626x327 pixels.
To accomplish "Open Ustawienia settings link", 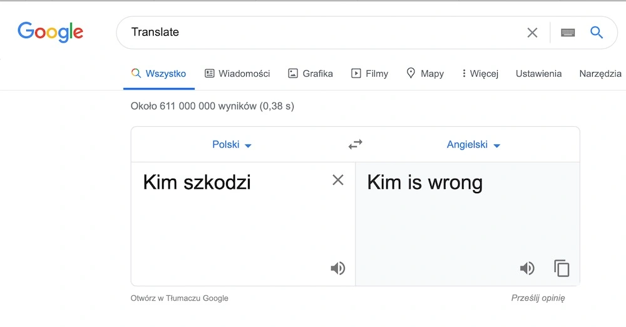I will (538, 74).
